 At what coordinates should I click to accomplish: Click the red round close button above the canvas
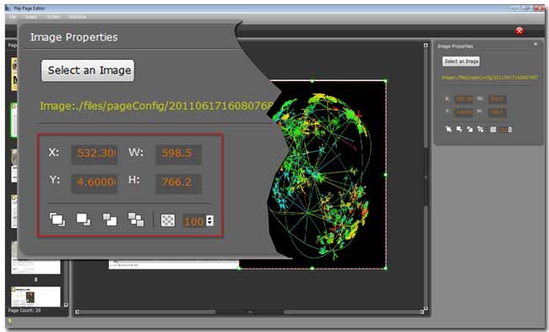pos(519,30)
